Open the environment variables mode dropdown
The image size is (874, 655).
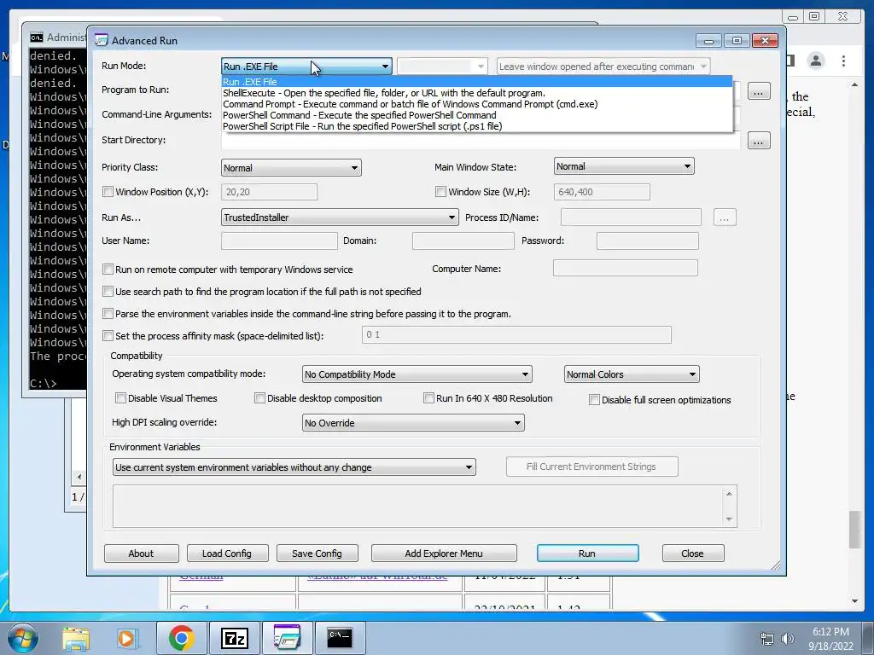click(294, 467)
